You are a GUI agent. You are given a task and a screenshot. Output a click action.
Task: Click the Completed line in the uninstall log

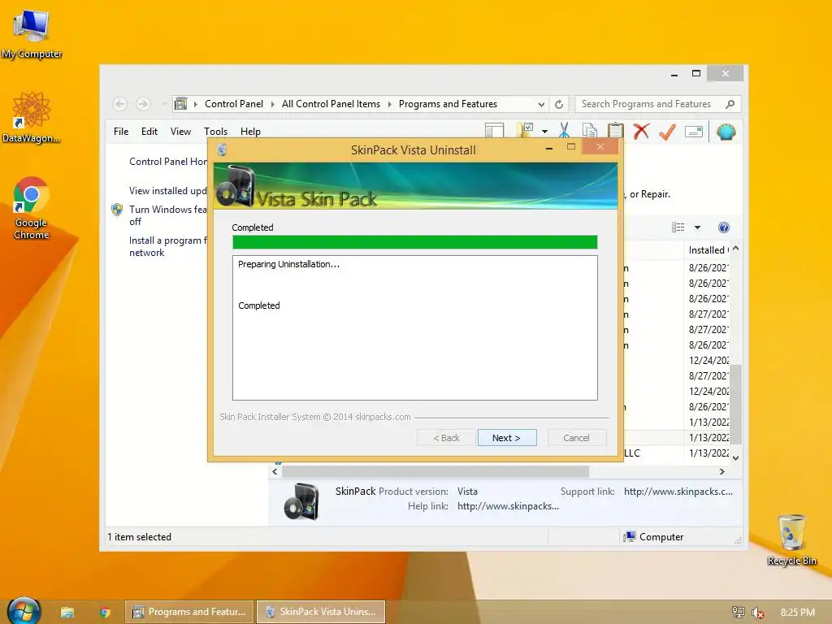(259, 305)
